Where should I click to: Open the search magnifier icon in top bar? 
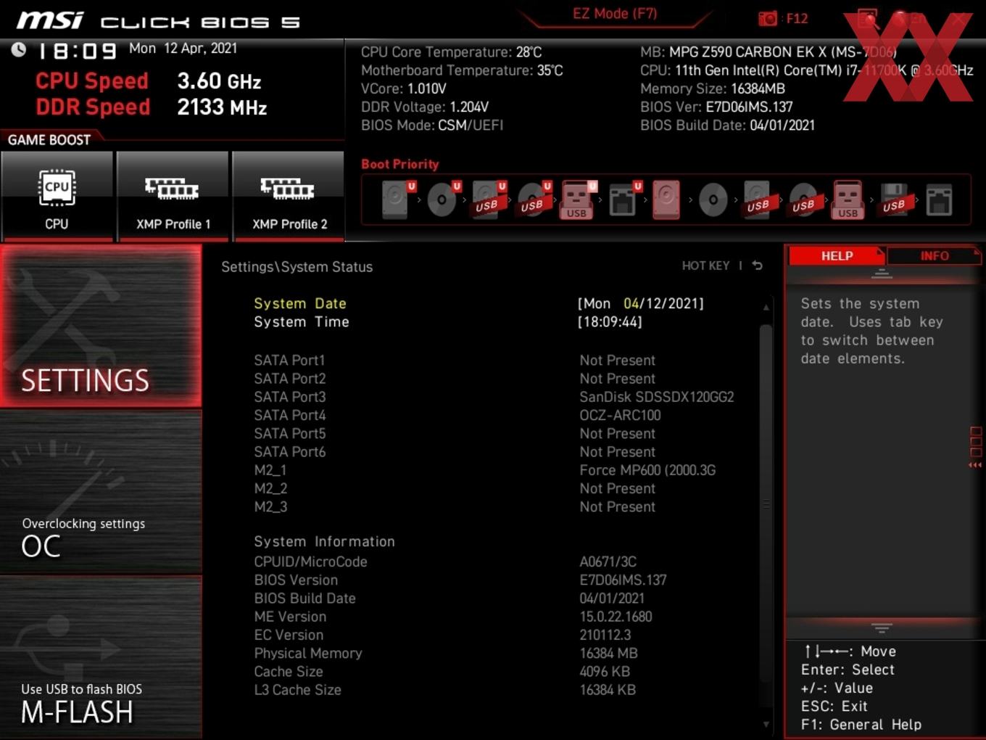click(868, 19)
